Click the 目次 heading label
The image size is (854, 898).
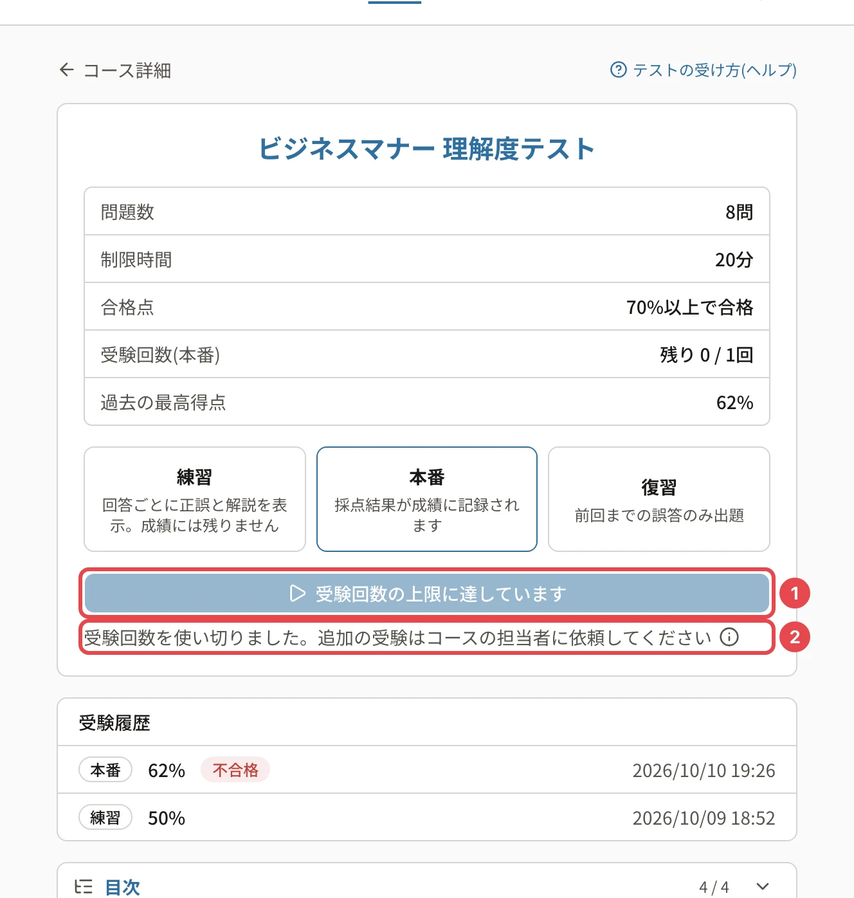click(122, 887)
